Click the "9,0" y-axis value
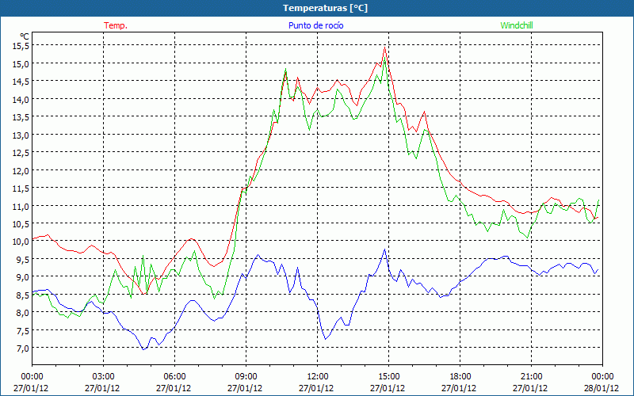 click(x=23, y=276)
